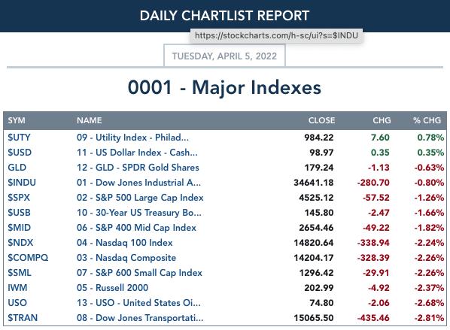The width and height of the screenshot is (450, 330).
Task: Open the $USD symbol link
Action: point(20,153)
